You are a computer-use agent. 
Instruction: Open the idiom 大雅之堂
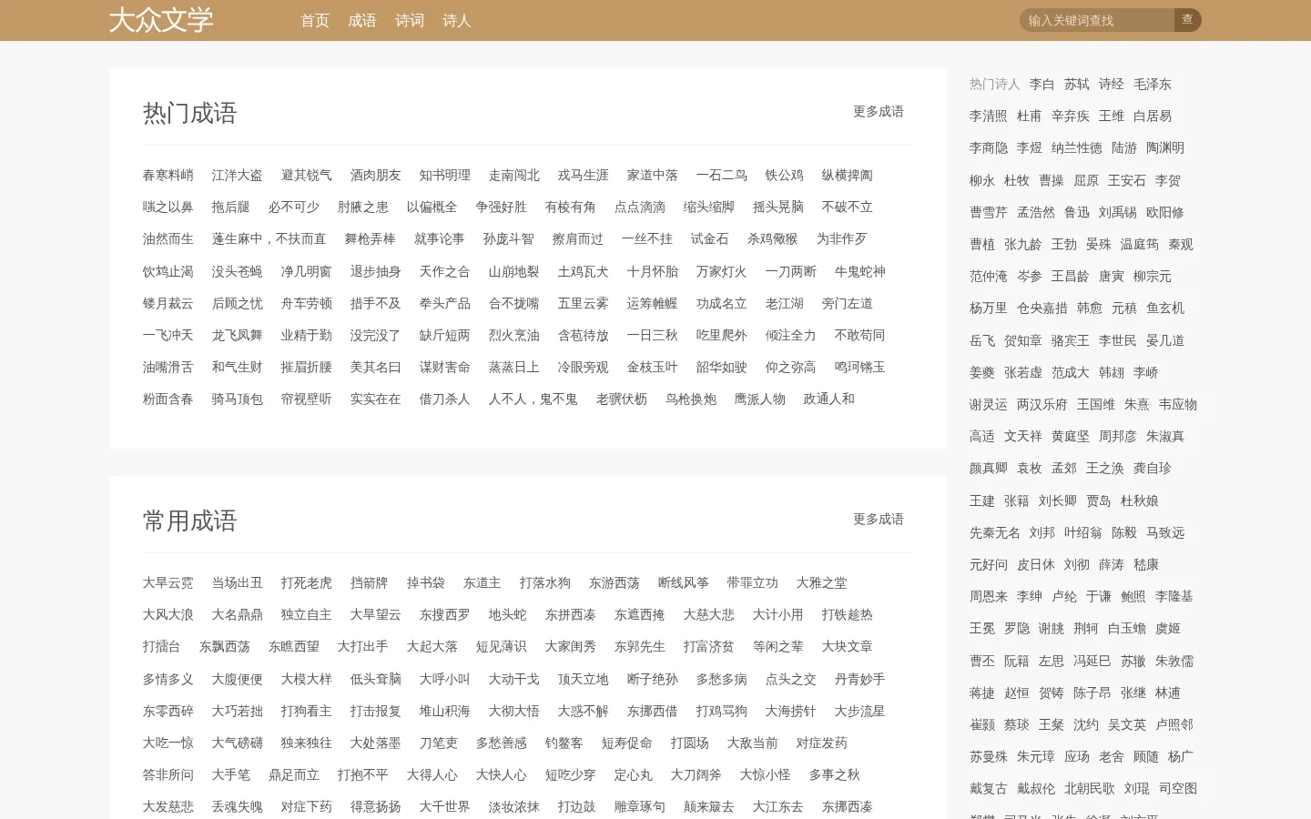pyautogui.click(x=822, y=582)
